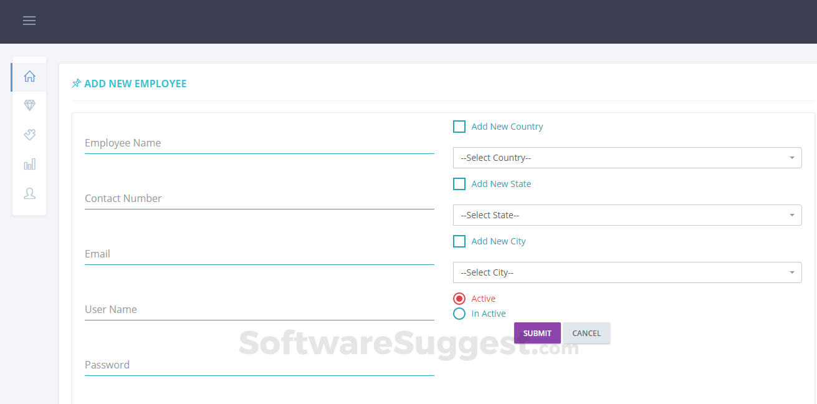Select the puzzle piece sidebar icon
817x404 pixels.
coord(29,135)
